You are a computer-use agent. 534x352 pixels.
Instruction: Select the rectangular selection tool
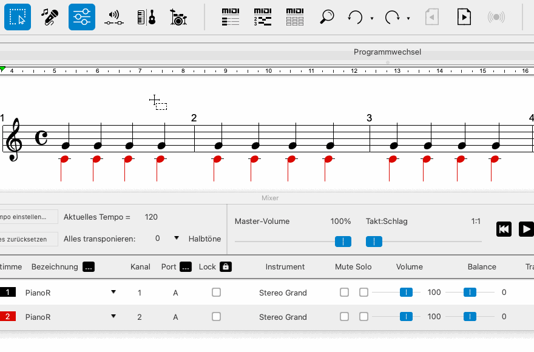[x=18, y=17]
